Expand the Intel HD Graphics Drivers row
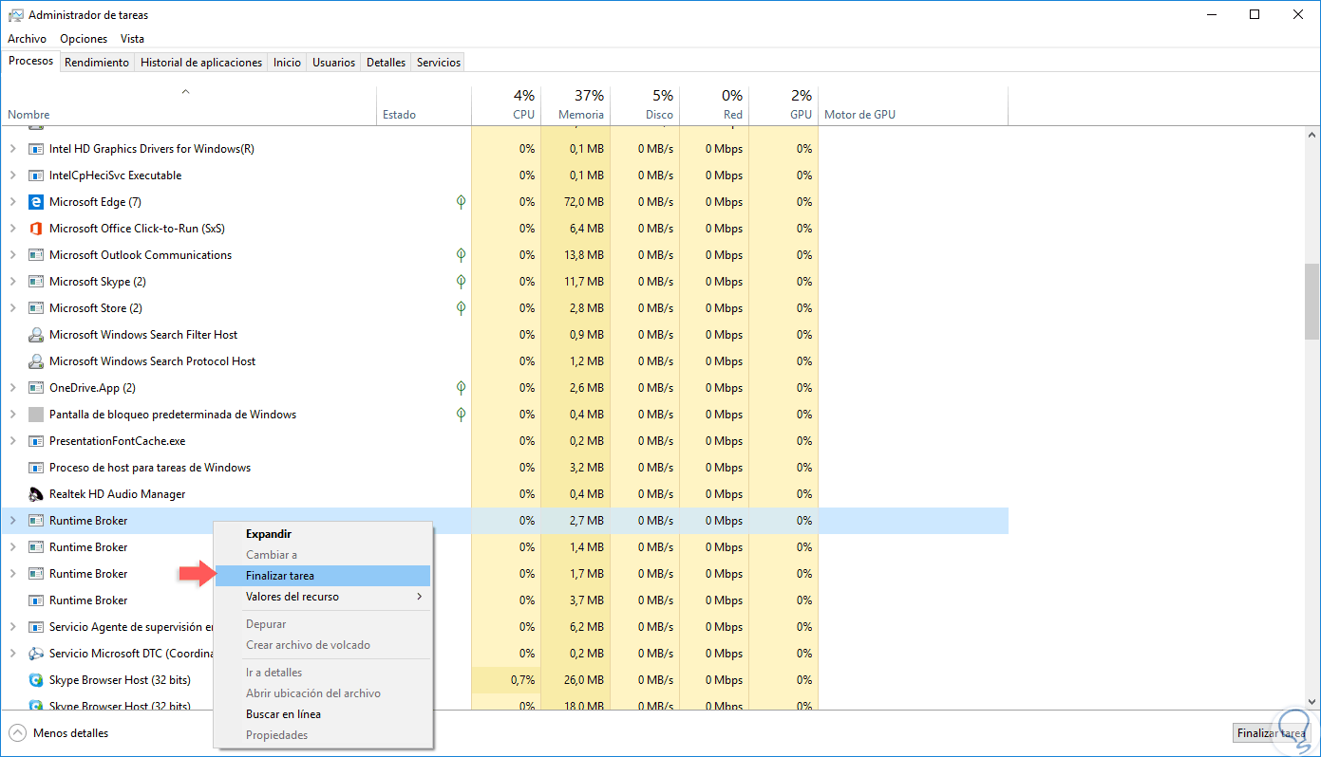The width and height of the screenshot is (1321, 757). point(12,149)
